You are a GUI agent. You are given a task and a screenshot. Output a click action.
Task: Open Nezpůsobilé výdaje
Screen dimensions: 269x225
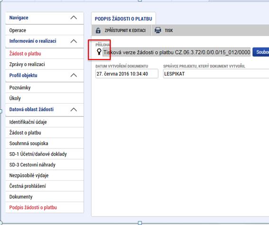pos(45,175)
